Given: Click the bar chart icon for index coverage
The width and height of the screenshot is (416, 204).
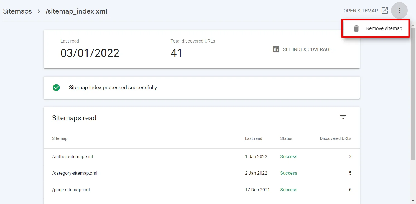Looking at the screenshot, I should 276,49.
